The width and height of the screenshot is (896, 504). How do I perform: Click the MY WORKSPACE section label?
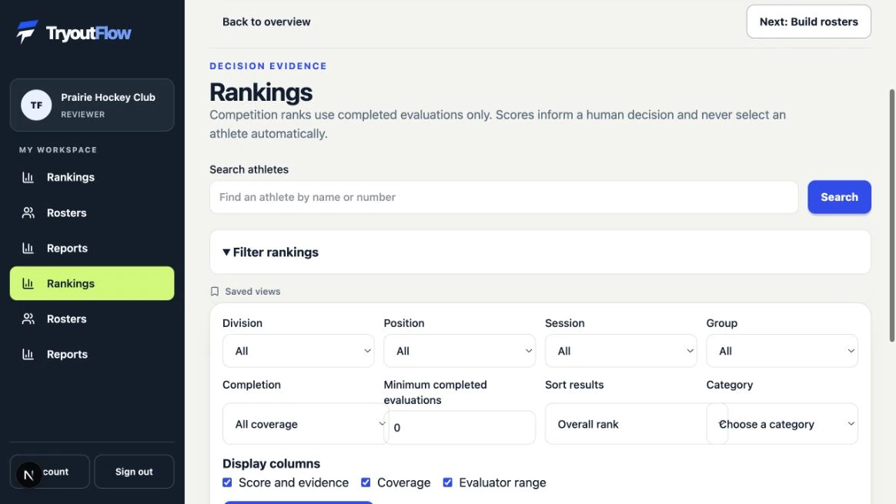[58, 150]
